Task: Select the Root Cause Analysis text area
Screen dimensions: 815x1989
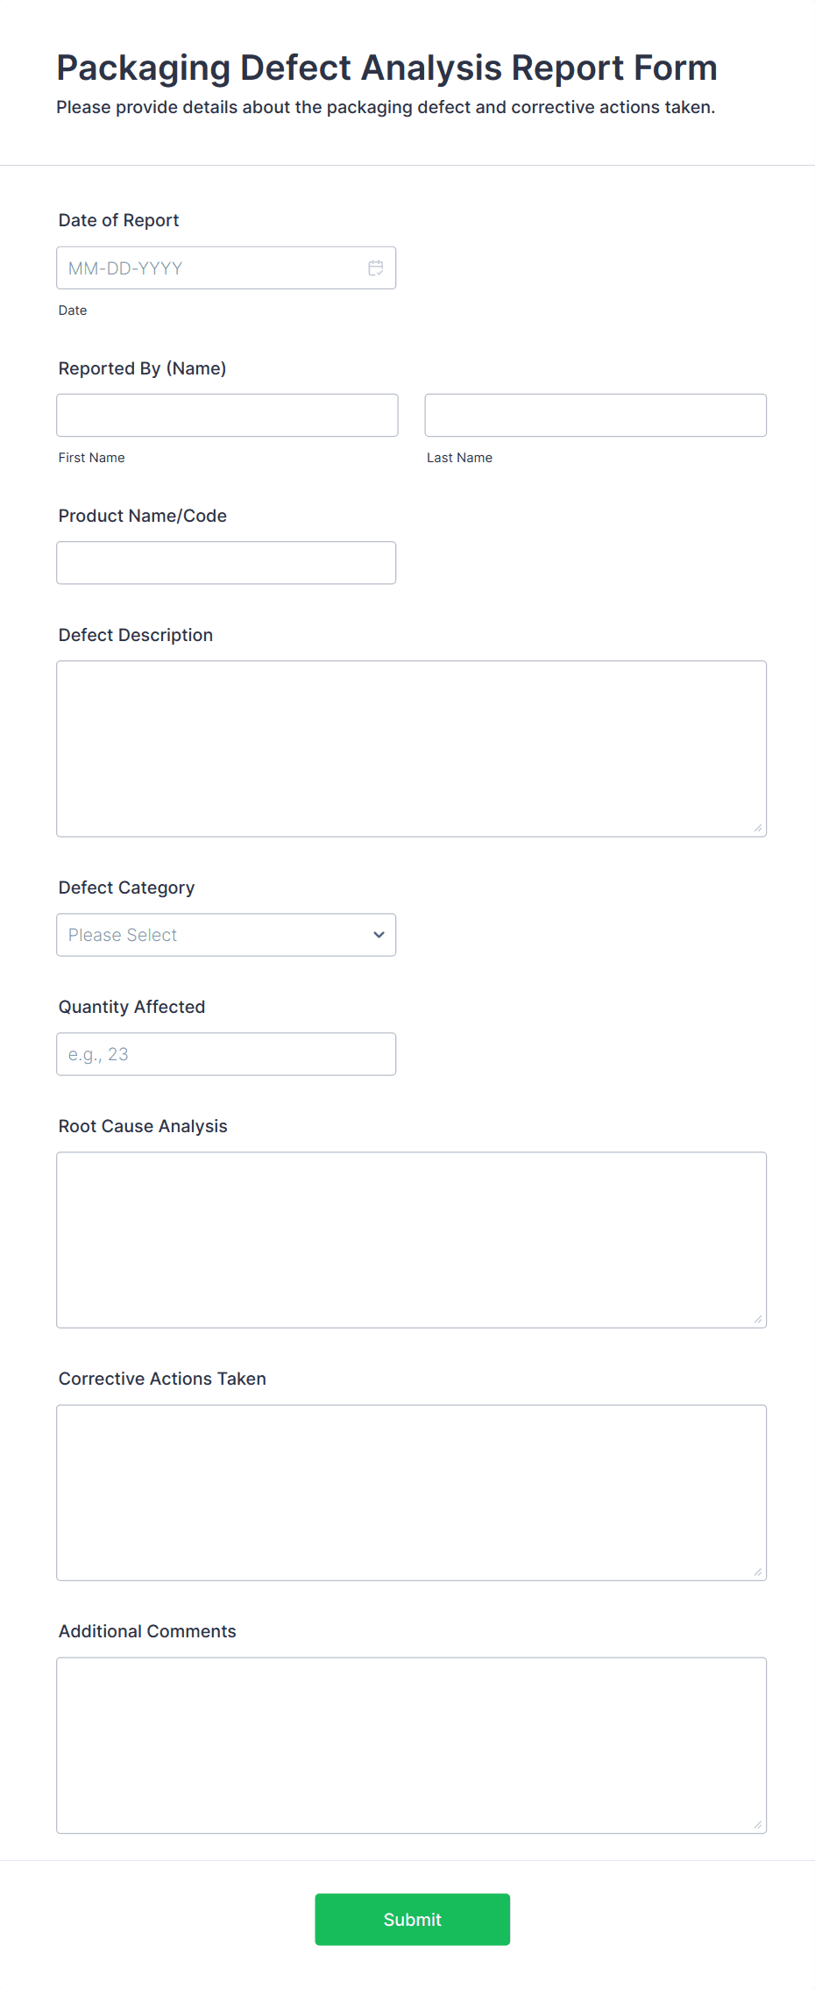Action: 411,1238
